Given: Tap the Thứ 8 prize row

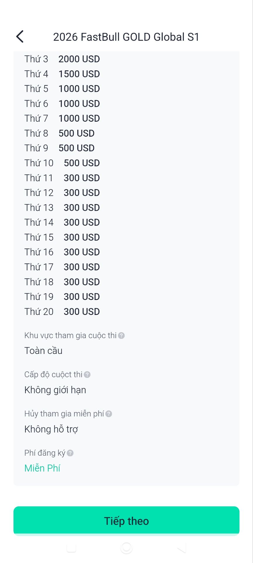Looking at the screenshot, I should click(59, 133).
